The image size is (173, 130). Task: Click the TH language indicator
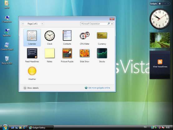tap(145, 127)
